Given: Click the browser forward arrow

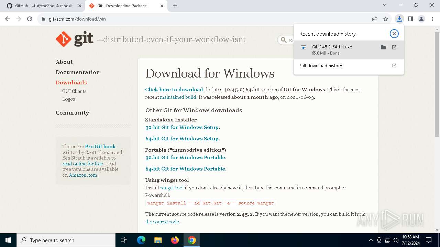Looking at the screenshot, I should pos(19,19).
